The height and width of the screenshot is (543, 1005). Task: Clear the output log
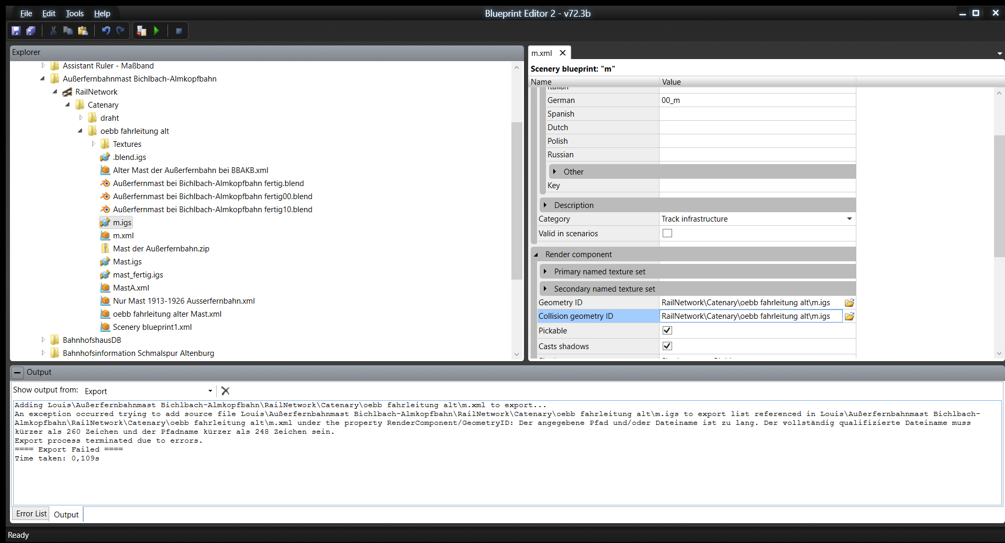tap(226, 391)
